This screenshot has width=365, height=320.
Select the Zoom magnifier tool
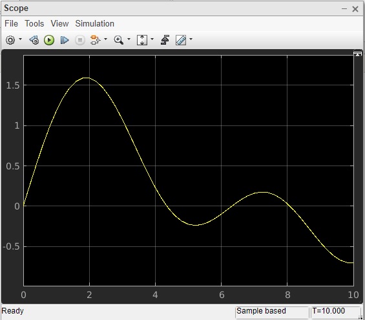tap(118, 40)
